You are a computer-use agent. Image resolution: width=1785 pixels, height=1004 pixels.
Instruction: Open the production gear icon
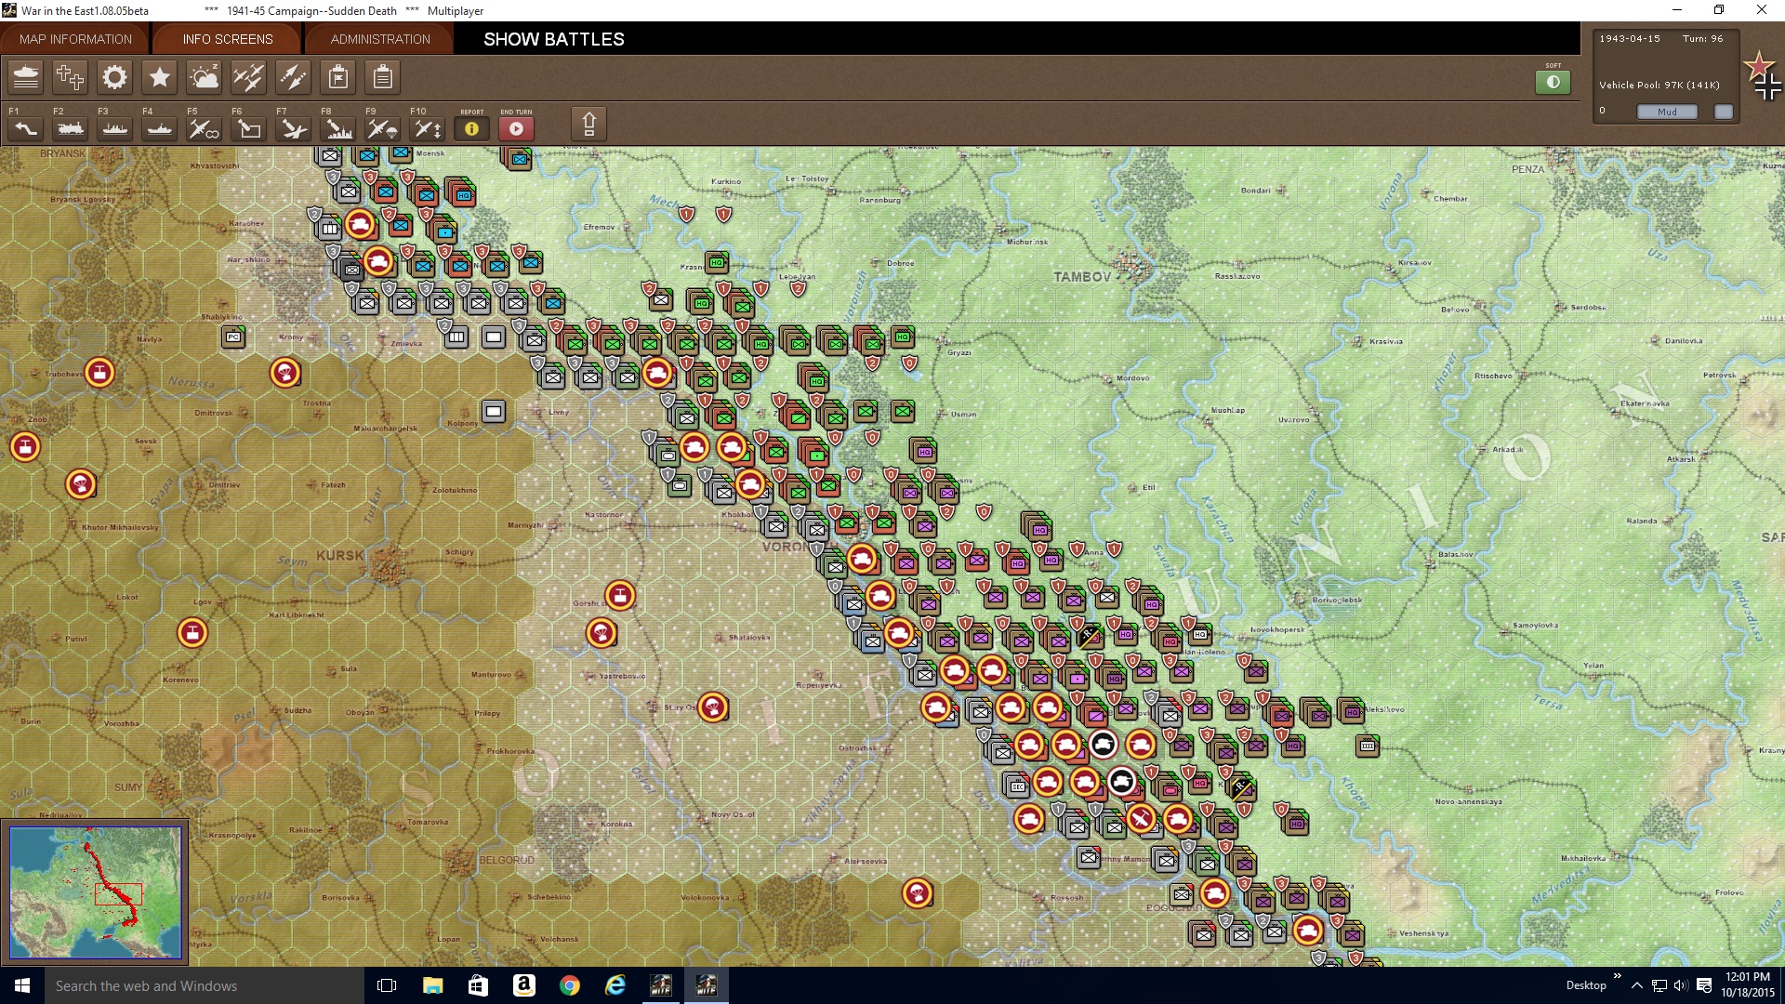tap(114, 77)
